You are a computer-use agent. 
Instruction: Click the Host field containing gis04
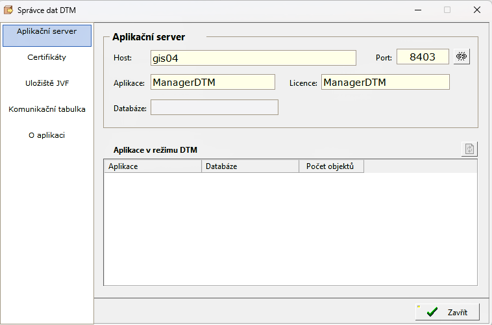point(253,58)
